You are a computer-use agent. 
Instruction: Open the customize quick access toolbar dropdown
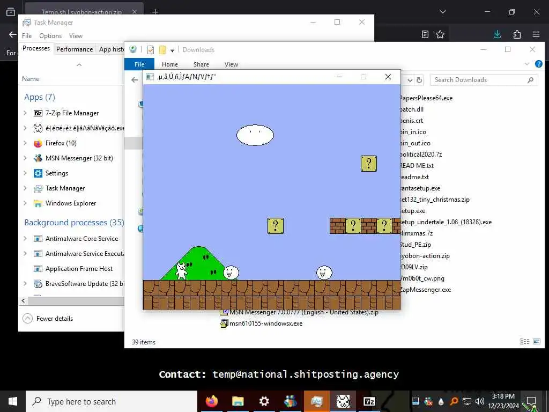(172, 50)
